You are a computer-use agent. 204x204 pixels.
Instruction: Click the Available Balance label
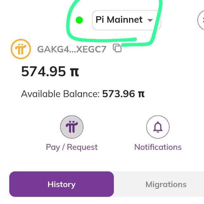click(60, 94)
